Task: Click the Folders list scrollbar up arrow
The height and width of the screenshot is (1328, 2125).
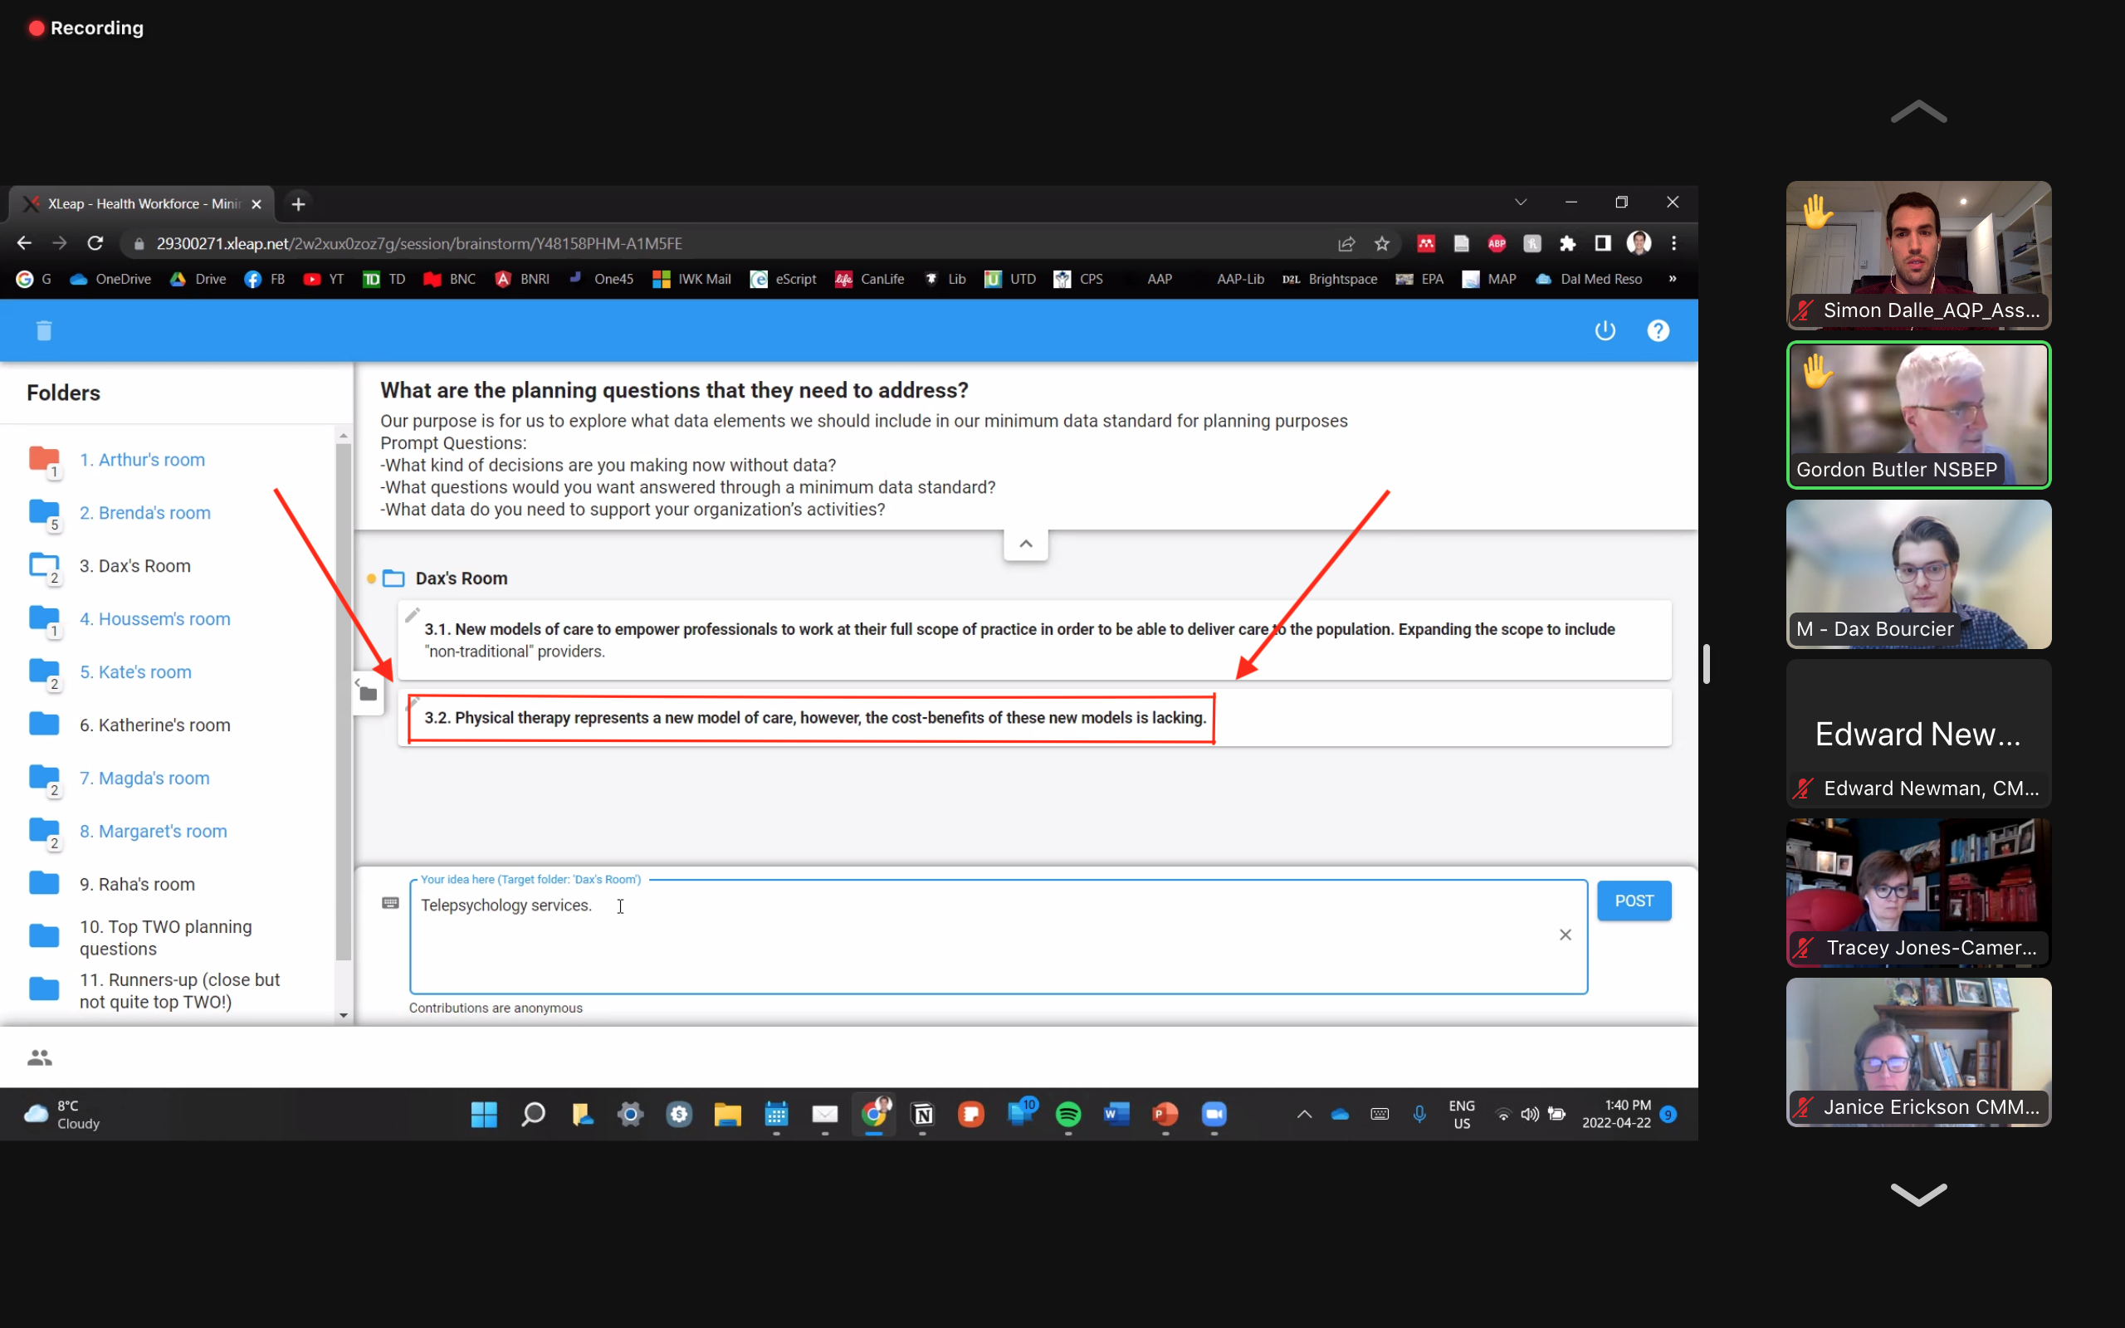Action: [x=344, y=435]
